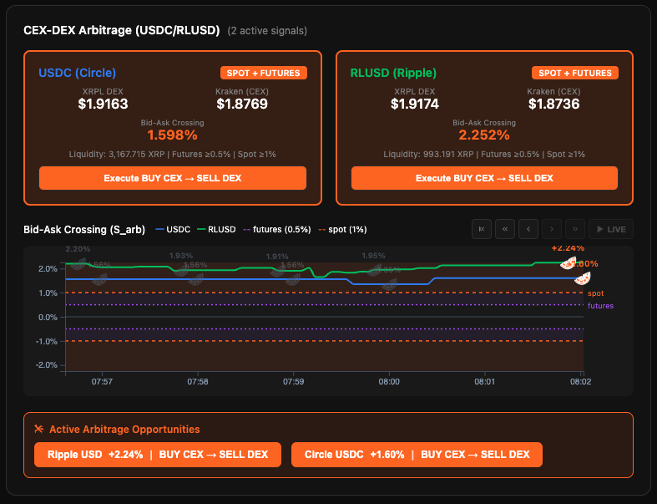Click the fast forward chart button

pos(575,229)
